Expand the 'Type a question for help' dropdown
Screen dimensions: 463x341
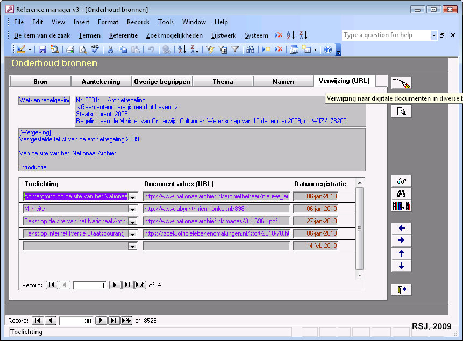pos(434,35)
